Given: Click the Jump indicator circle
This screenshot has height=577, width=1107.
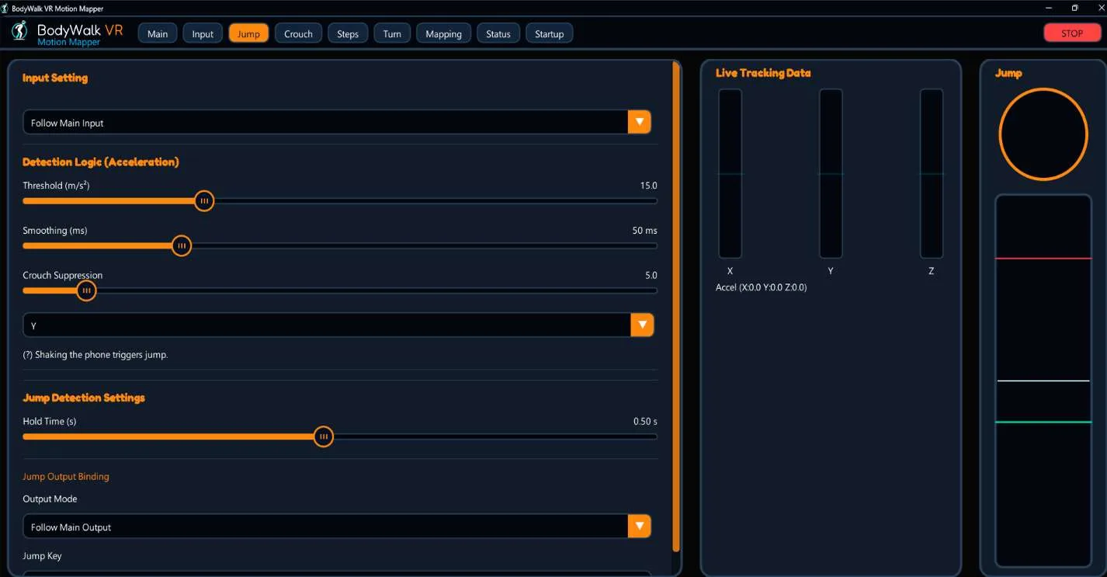Looking at the screenshot, I should [1043, 134].
